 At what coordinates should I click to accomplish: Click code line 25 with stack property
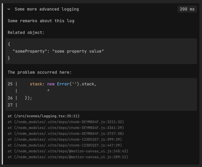coord(63,84)
